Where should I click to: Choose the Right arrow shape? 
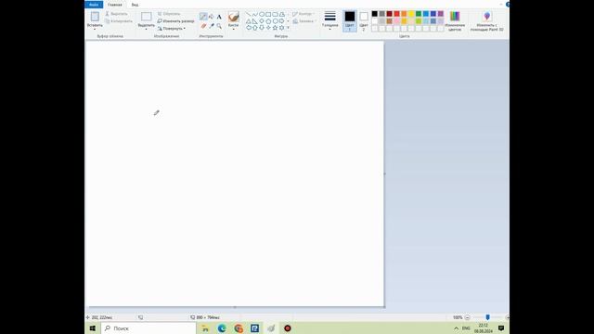pos(282,21)
